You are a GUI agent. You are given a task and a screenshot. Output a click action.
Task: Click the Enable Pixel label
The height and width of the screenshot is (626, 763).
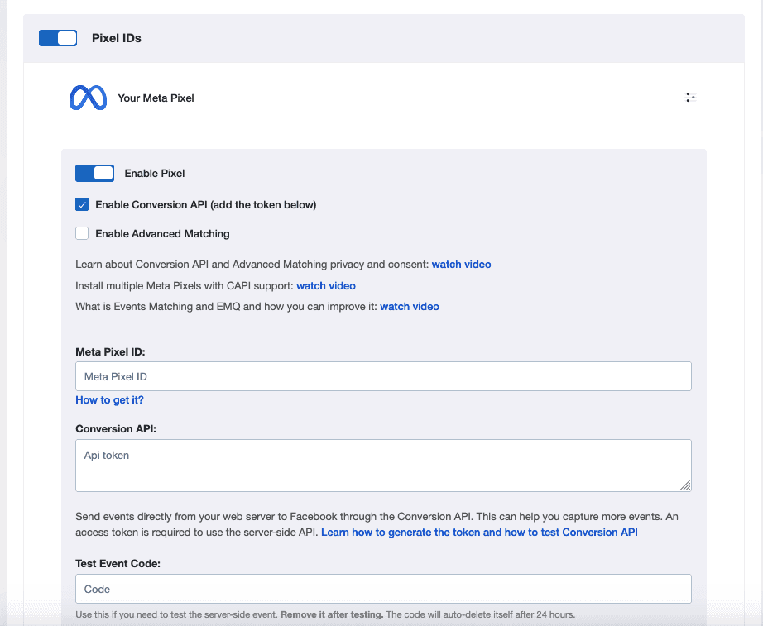(155, 173)
